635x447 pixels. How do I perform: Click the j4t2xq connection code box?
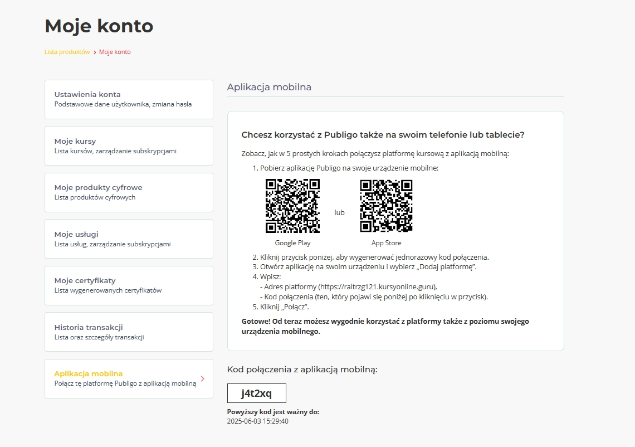257,393
